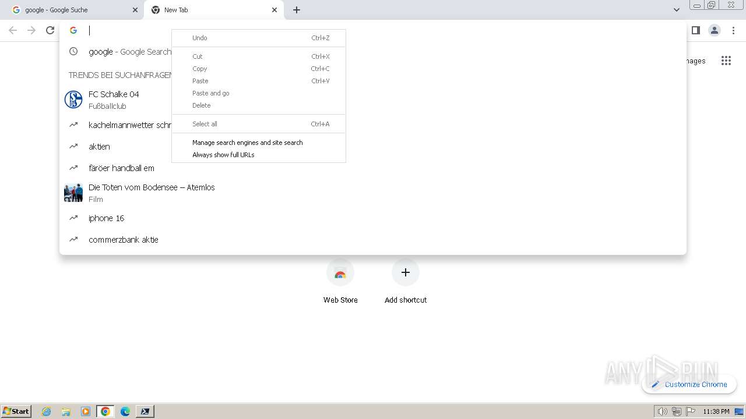
Task: Click trend icon beside kachelmannwetter suggestion
Action: [x=73, y=125]
